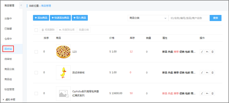Toggle 推荐 attribute on product 123

pos(176,52)
